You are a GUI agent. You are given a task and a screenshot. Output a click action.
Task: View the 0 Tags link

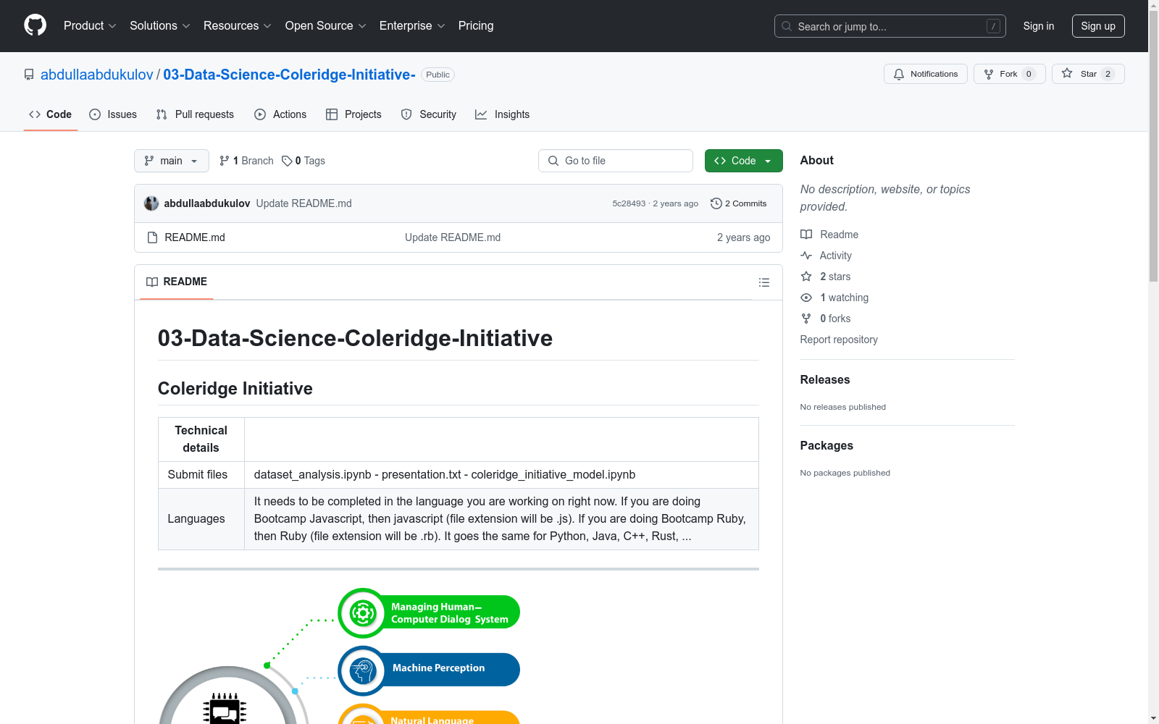pos(304,161)
